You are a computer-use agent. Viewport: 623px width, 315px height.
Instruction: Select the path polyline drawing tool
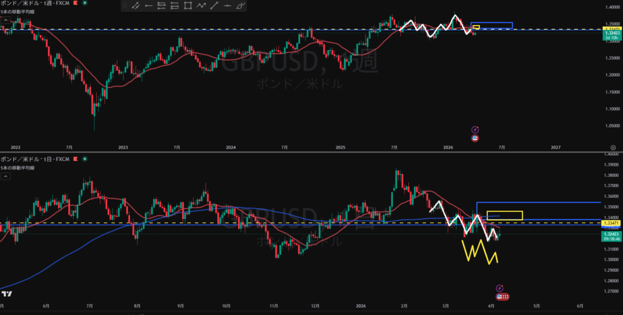coord(201,6)
